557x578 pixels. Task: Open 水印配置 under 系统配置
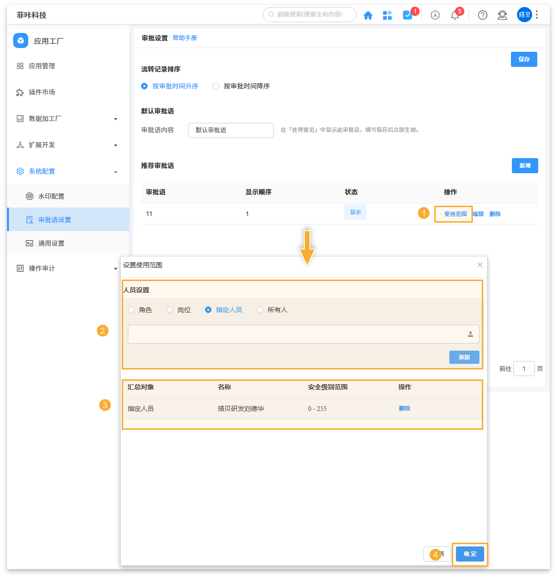pyautogui.click(x=52, y=196)
